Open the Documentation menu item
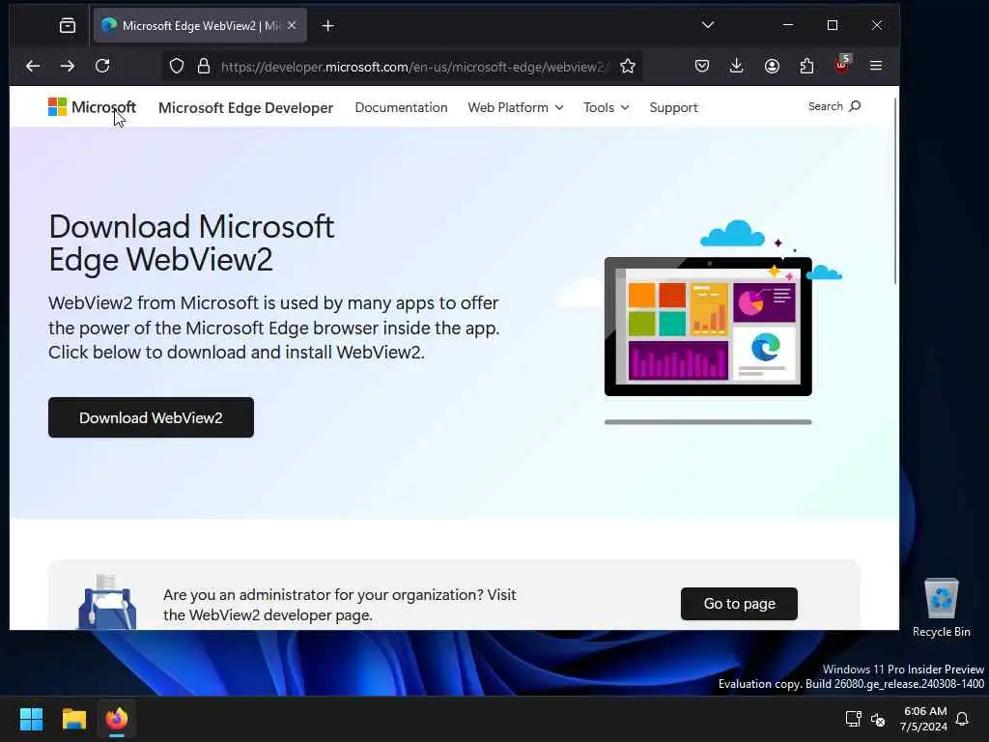The image size is (989, 742). 401,108
